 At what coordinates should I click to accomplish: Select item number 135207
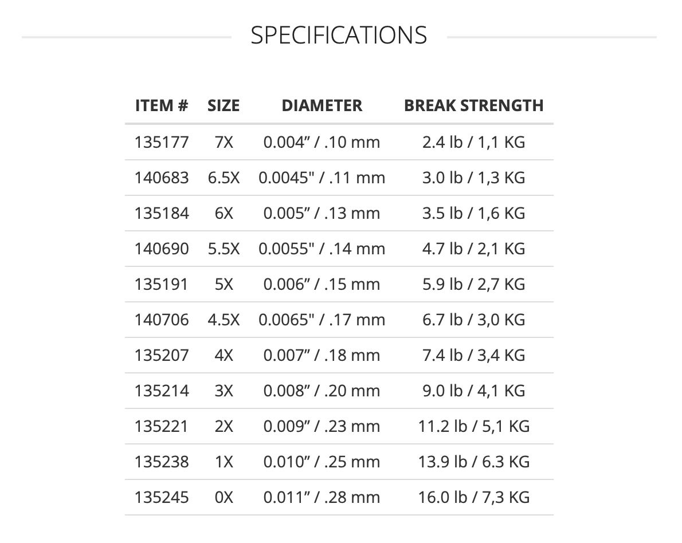(x=162, y=355)
